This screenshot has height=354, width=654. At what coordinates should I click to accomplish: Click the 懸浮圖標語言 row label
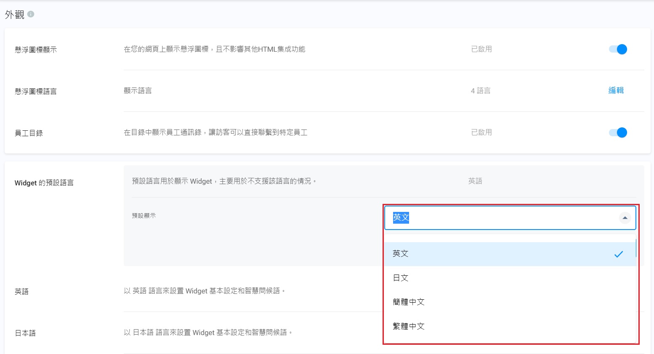pos(36,91)
